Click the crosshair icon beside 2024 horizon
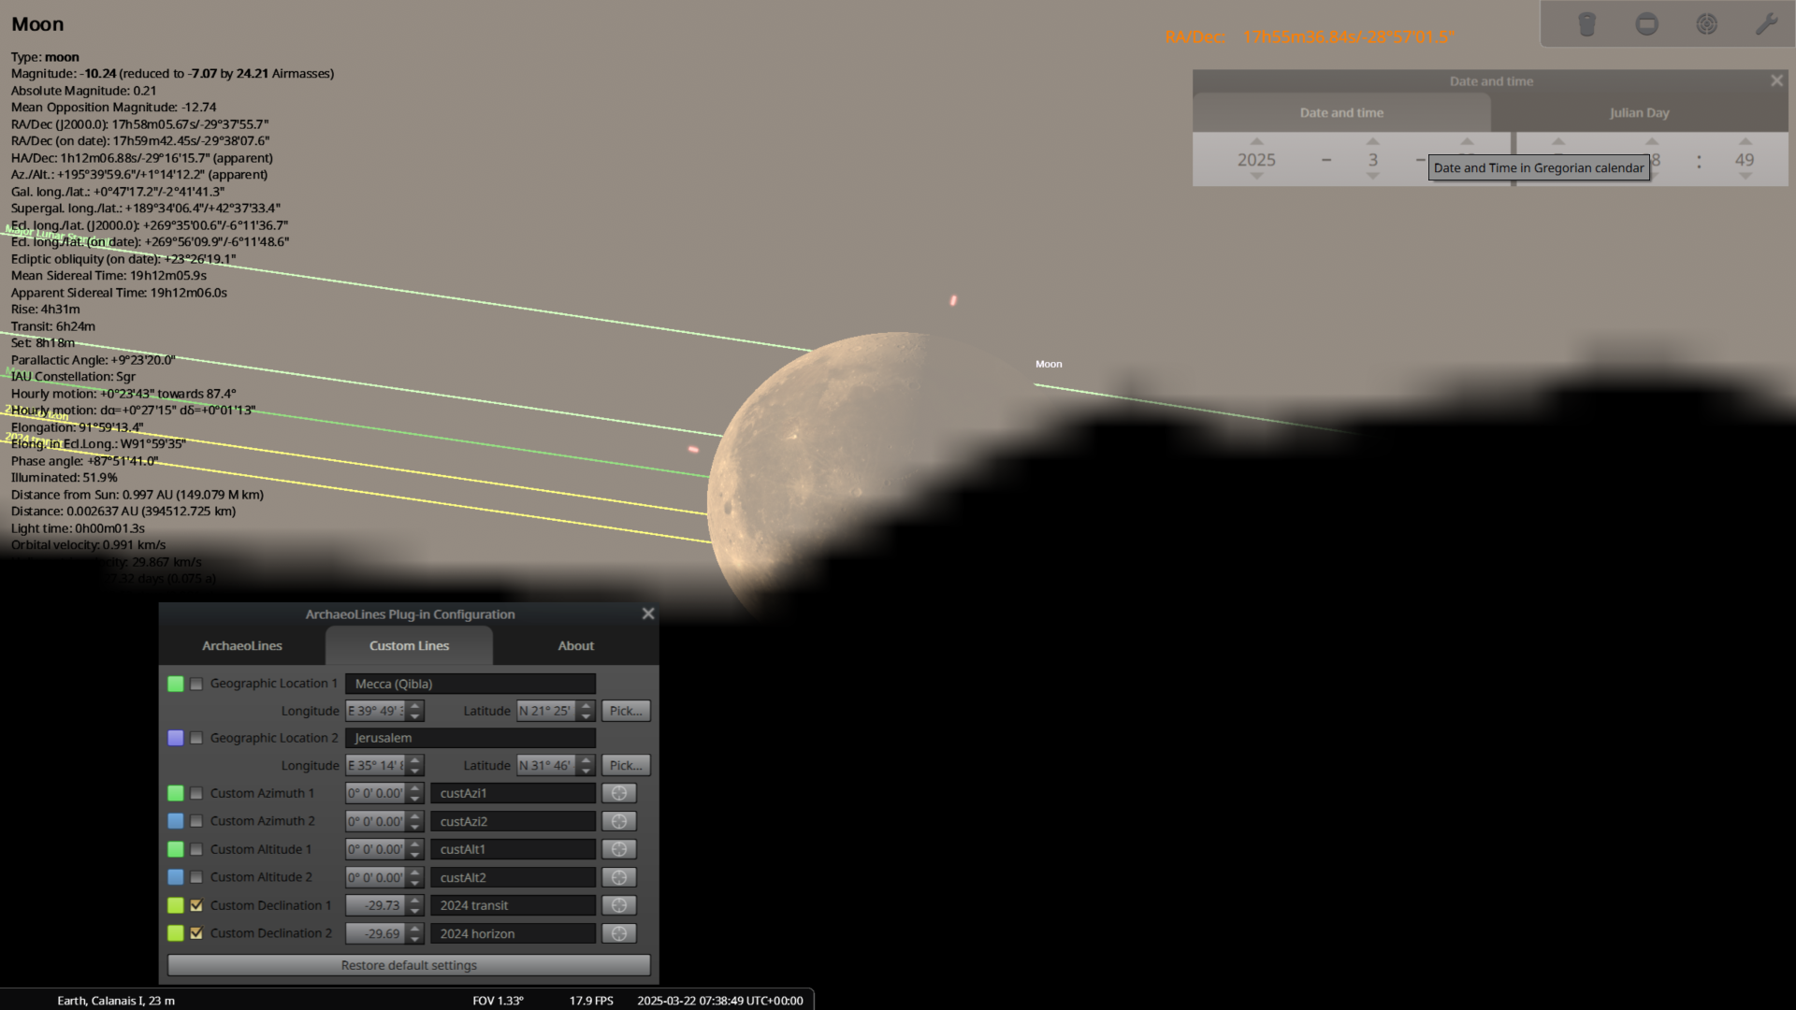Screen dimensions: 1796x1010 (618, 932)
